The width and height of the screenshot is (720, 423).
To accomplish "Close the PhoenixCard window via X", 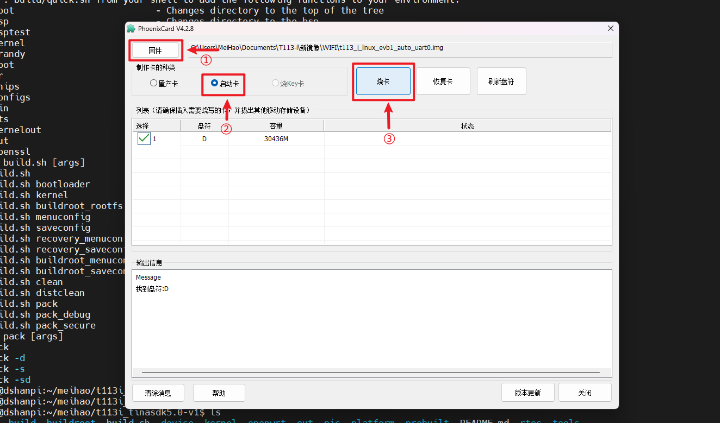I will (x=611, y=28).
